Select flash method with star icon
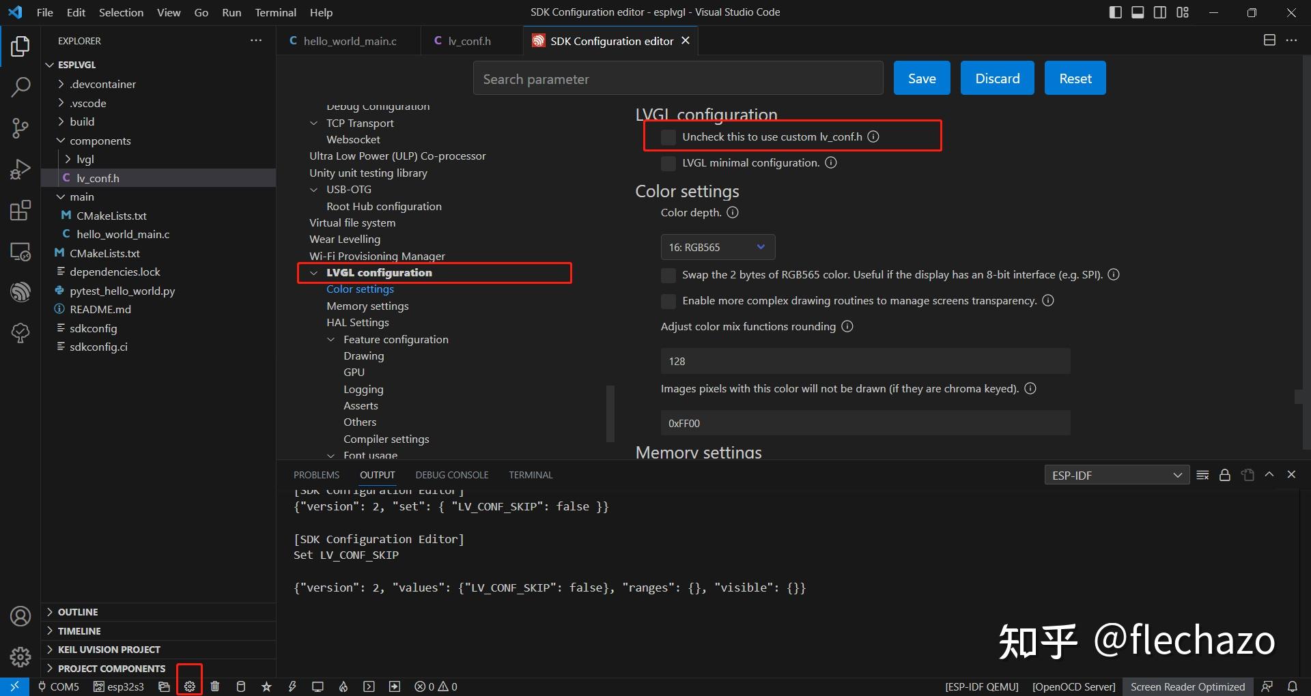Viewport: 1311px width, 696px height. click(266, 686)
